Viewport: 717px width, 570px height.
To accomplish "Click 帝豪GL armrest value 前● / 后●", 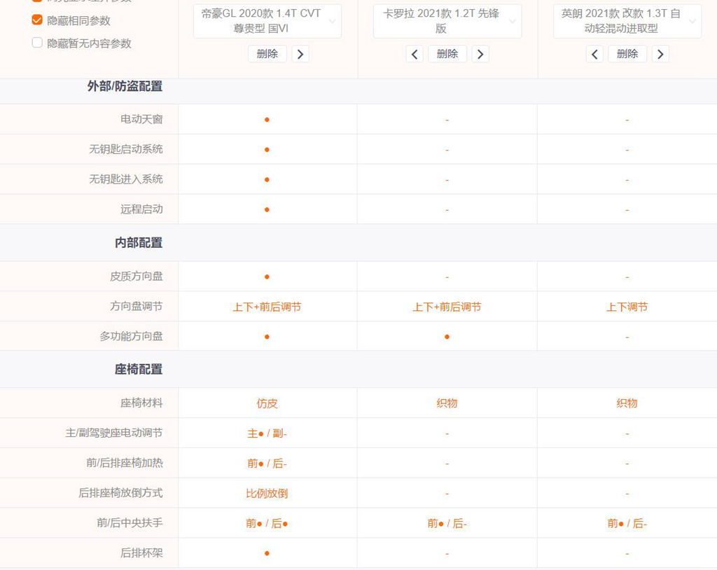I will pyautogui.click(x=267, y=523).
